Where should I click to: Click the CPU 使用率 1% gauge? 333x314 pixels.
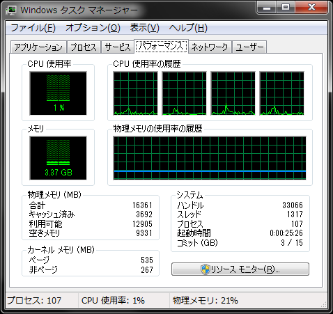58,93
